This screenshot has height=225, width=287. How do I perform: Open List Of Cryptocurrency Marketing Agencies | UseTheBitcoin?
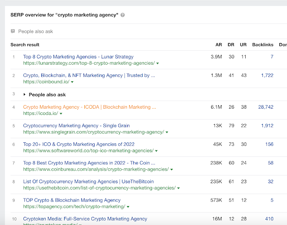(88, 181)
